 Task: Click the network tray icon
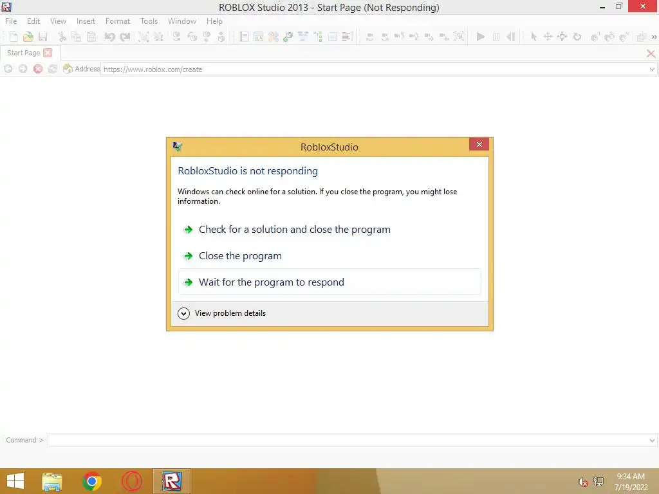[598, 482]
